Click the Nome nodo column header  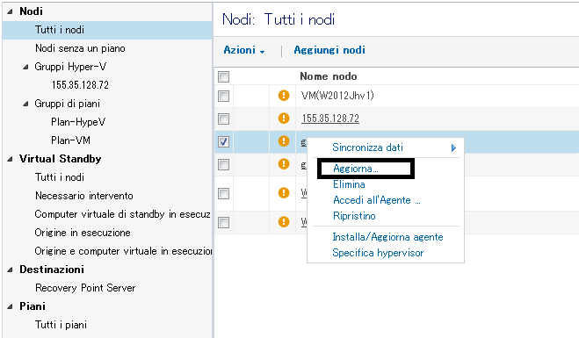coord(329,76)
